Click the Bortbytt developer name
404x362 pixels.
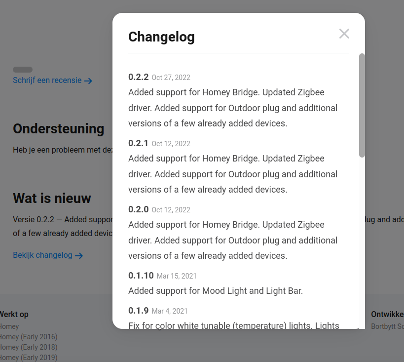click(387, 326)
